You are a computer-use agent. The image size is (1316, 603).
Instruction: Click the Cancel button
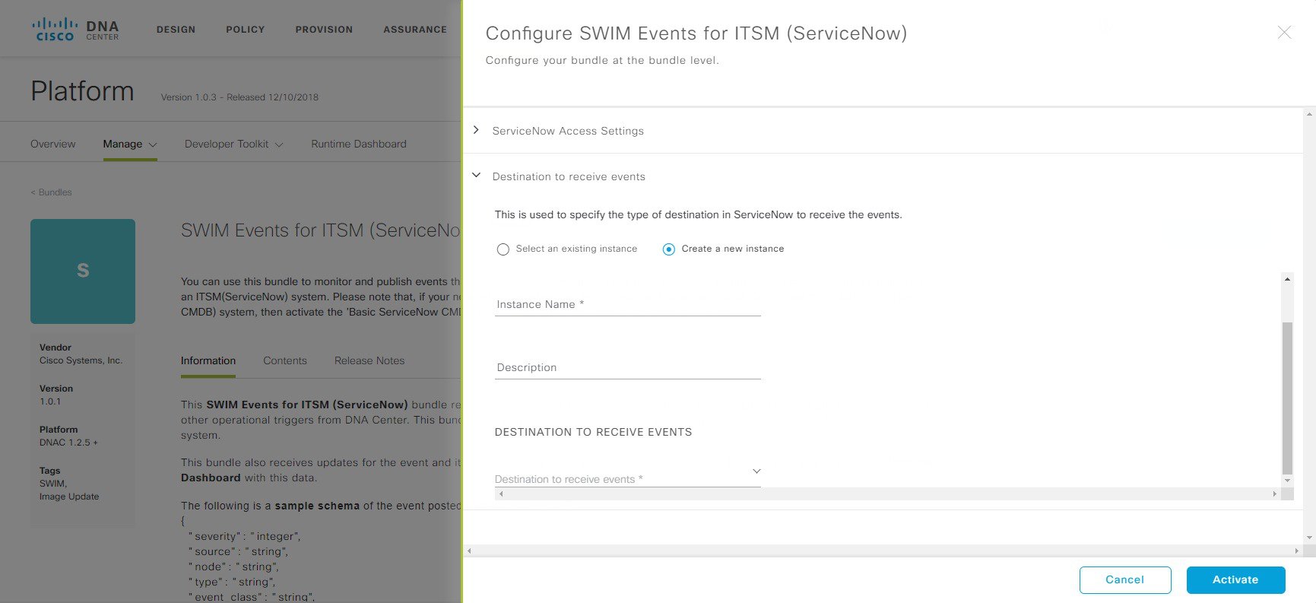1124,579
